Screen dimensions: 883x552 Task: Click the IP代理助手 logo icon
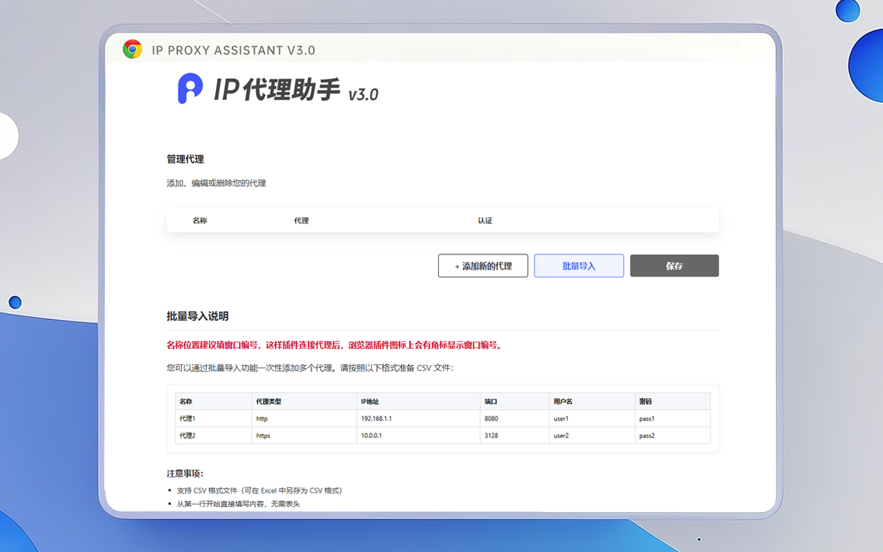coord(189,90)
